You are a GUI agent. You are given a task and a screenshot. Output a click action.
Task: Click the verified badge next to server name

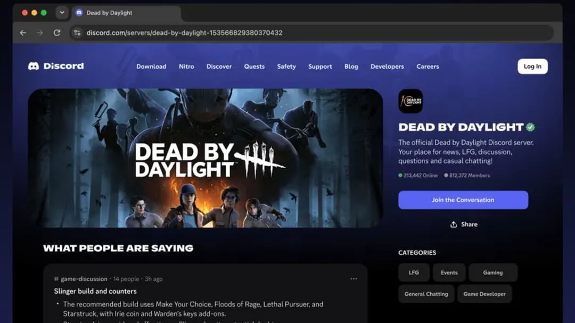(x=530, y=127)
